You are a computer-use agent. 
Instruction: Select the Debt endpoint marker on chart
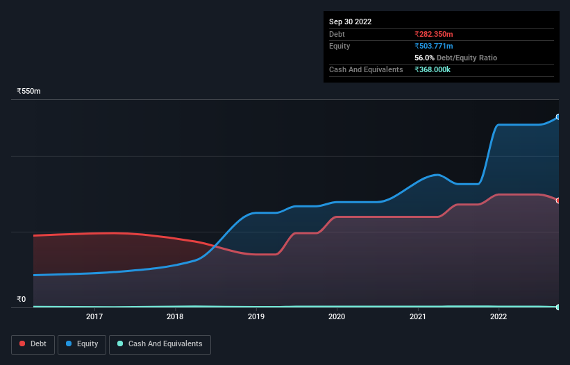(x=558, y=201)
